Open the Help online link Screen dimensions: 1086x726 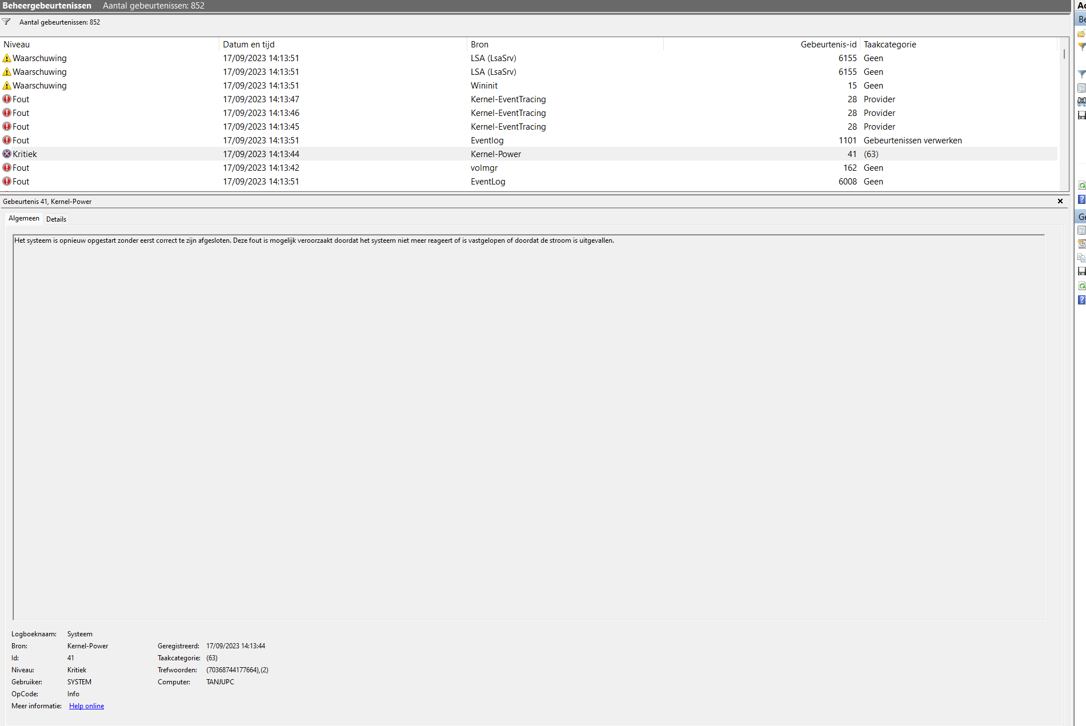coord(86,706)
